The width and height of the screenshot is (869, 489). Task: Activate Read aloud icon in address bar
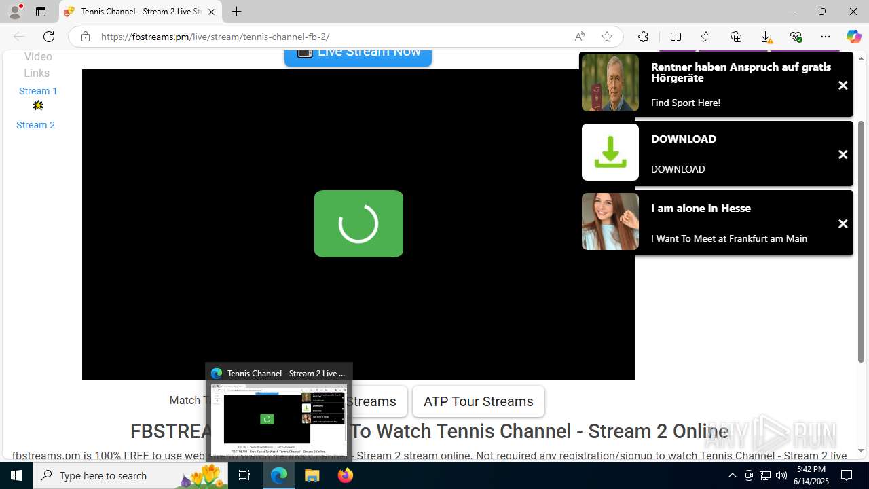580,37
